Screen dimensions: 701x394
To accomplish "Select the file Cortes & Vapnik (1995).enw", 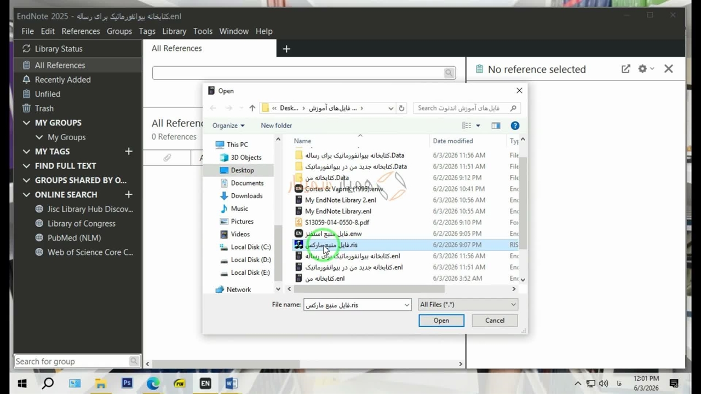I will [344, 189].
